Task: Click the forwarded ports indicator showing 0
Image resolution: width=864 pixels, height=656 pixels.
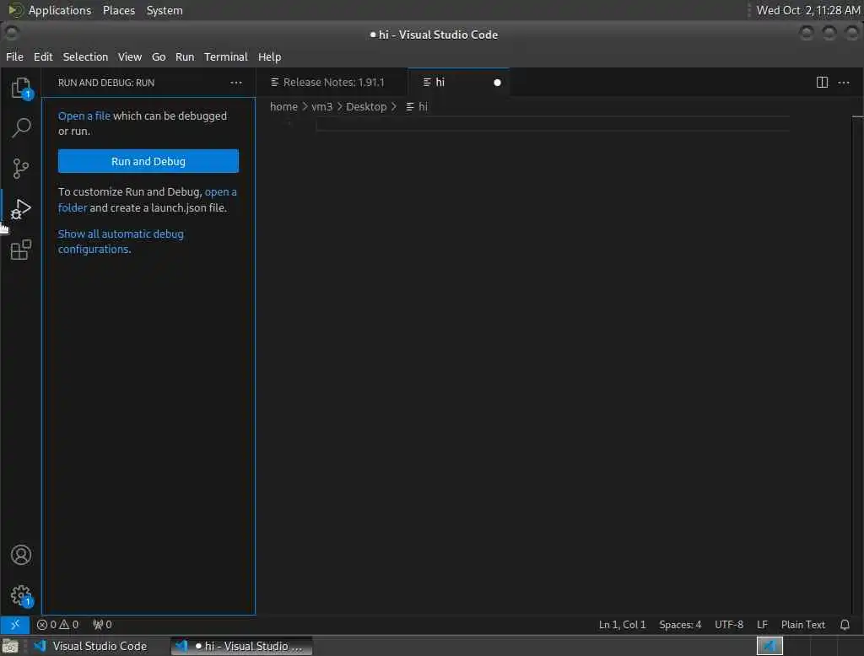Action: (102, 625)
